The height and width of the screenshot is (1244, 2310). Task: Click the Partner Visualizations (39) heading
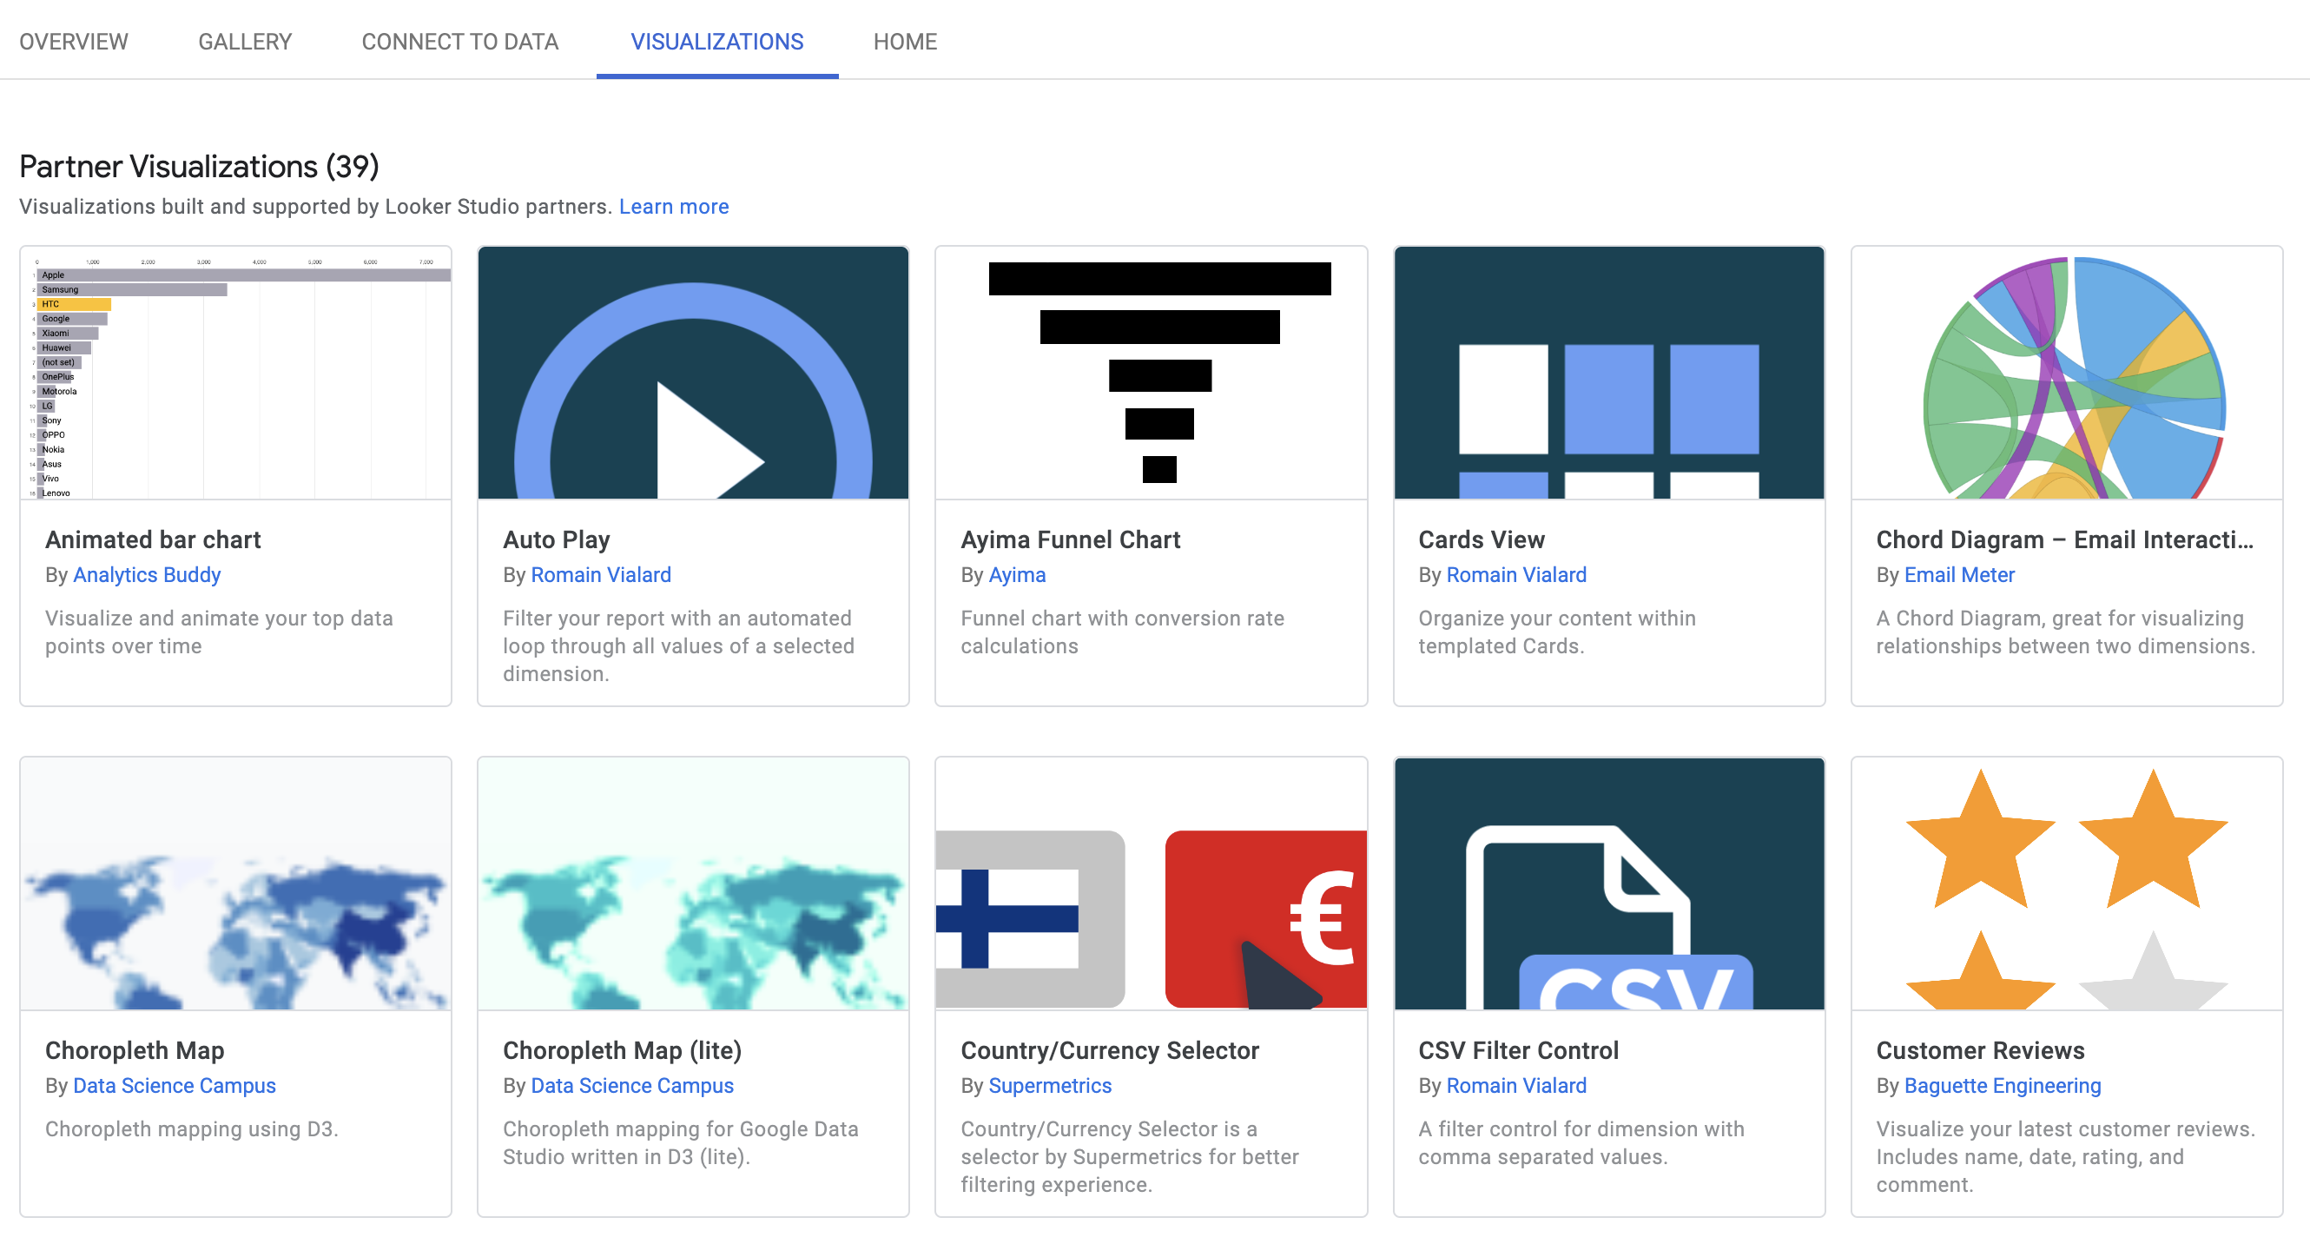[x=199, y=166]
